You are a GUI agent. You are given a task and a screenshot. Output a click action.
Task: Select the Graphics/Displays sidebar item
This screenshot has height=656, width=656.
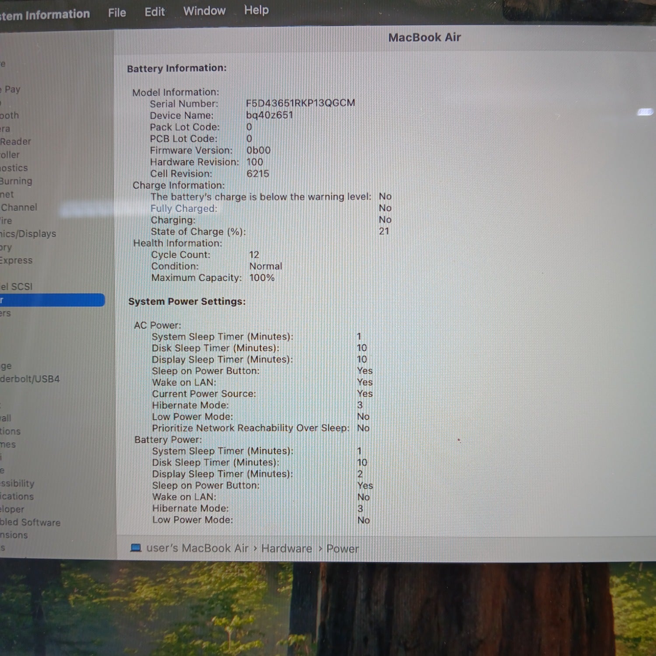point(28,234)
